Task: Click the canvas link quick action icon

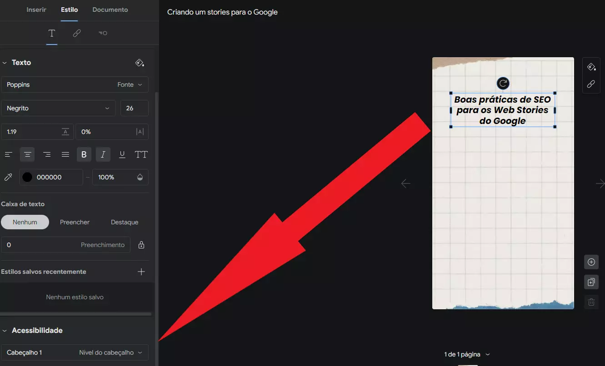Action: coord(591,84)
